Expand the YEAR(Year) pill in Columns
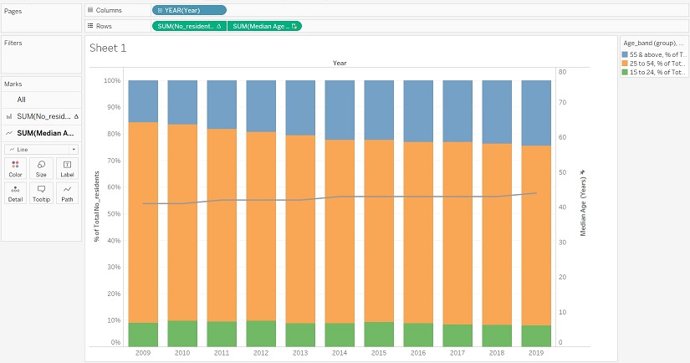690x363 pixels. point(160,10)
